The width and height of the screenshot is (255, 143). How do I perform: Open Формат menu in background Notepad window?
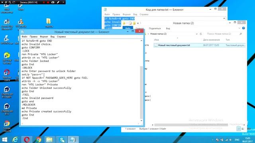[127, 14]
